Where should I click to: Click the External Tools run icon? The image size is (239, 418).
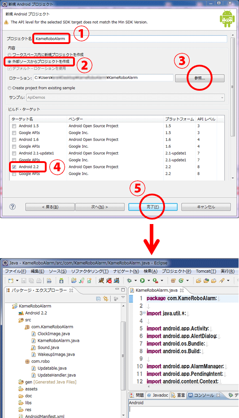click(156, 281)
